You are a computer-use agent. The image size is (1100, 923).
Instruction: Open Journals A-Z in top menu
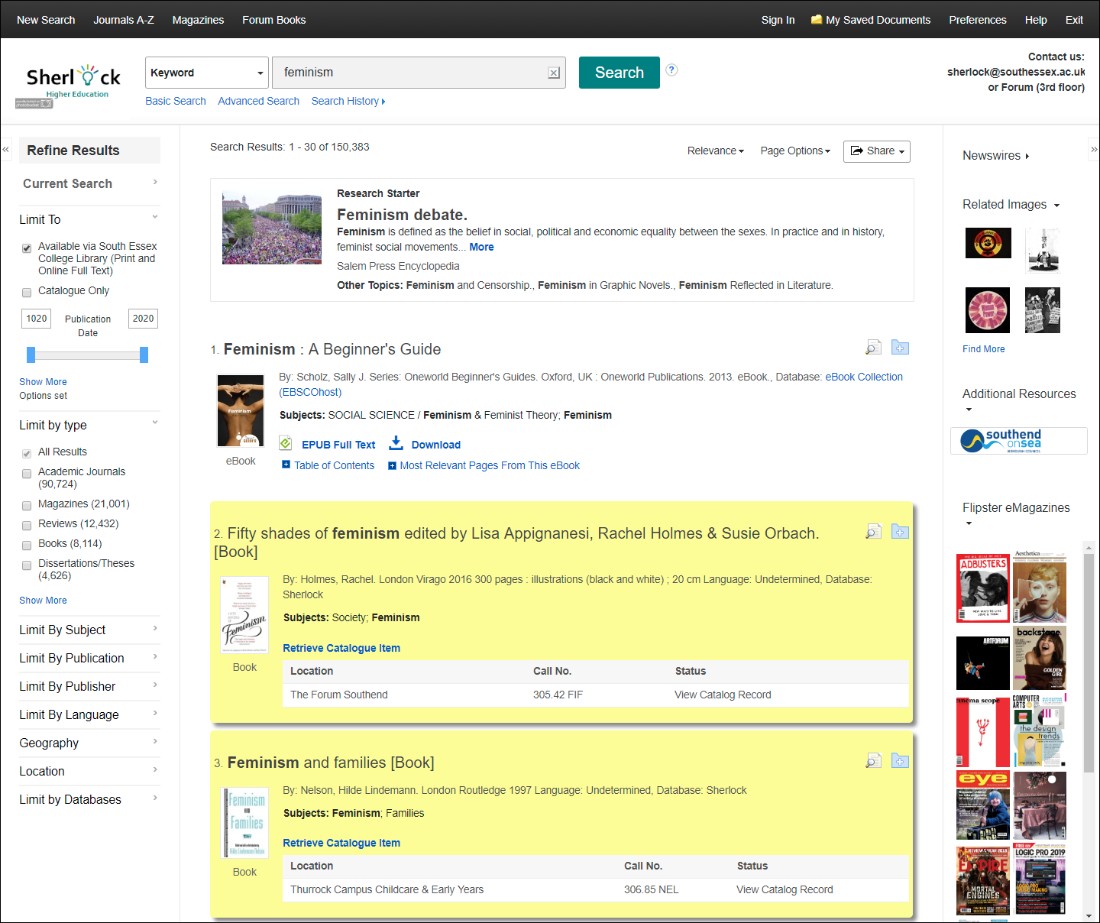(x=124, y=20)
